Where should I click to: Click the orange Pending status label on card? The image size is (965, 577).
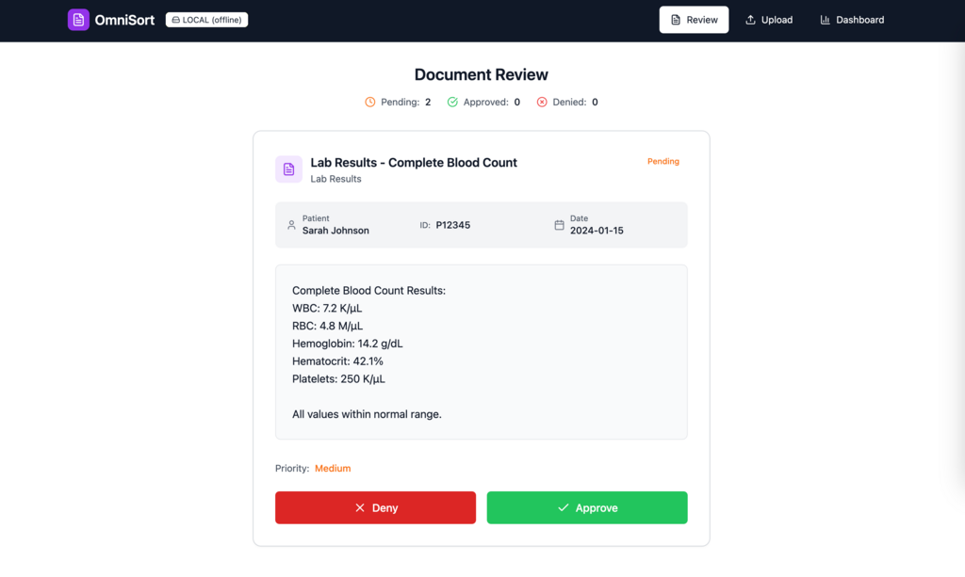662,161
